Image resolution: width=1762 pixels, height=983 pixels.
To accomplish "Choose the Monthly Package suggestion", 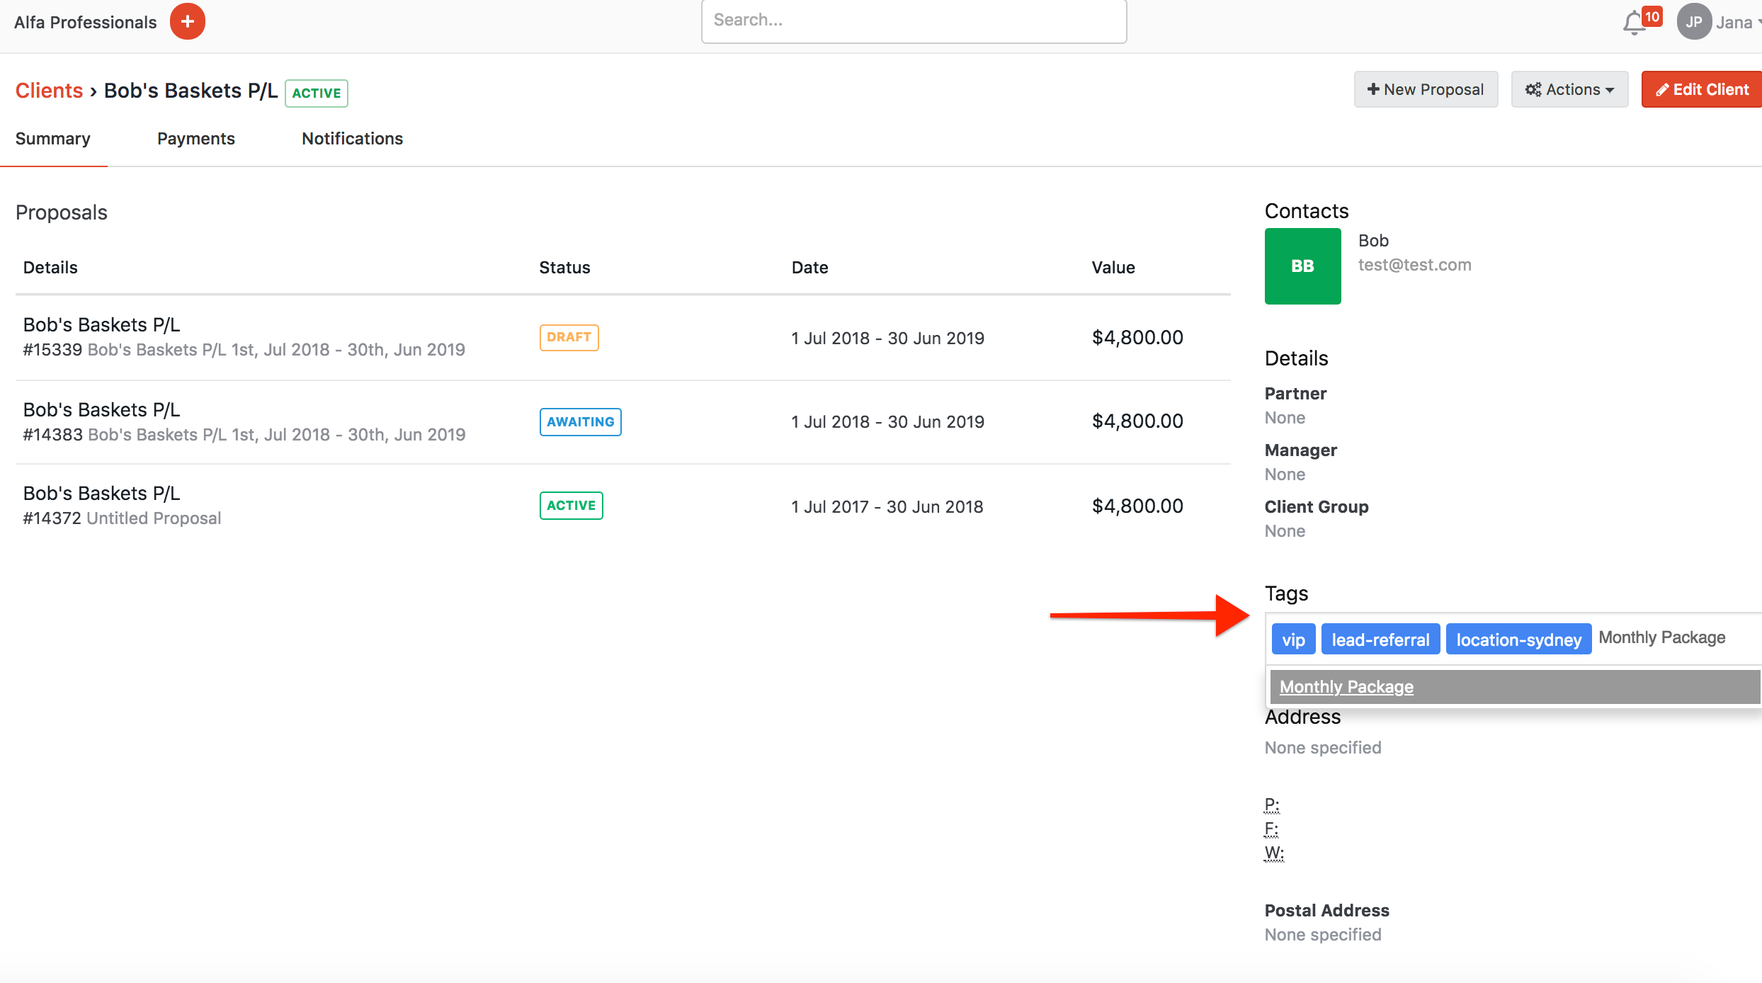I will click(1516, 687).
